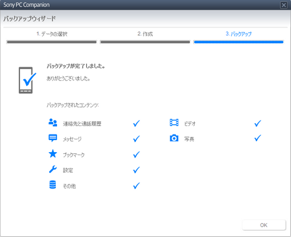The image size is (291, 237).
Task: Click the その他 database icon
Action: [53, 185]
